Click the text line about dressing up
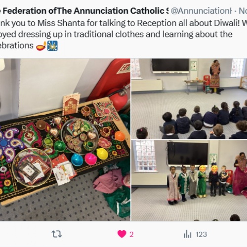 pos(116,35)
